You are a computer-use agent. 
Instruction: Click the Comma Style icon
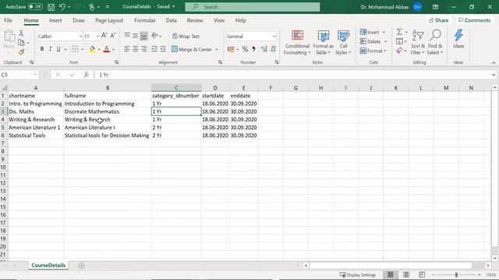coord(253,49)
